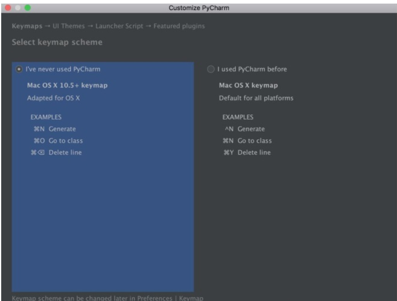Click the ⌘⌫ Delete line example
The width and height of the screenshot is (397, 301).
point(56,152)
